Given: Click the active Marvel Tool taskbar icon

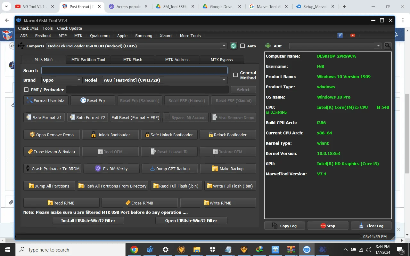Looking at the screenshot, I should coord(307,250).
